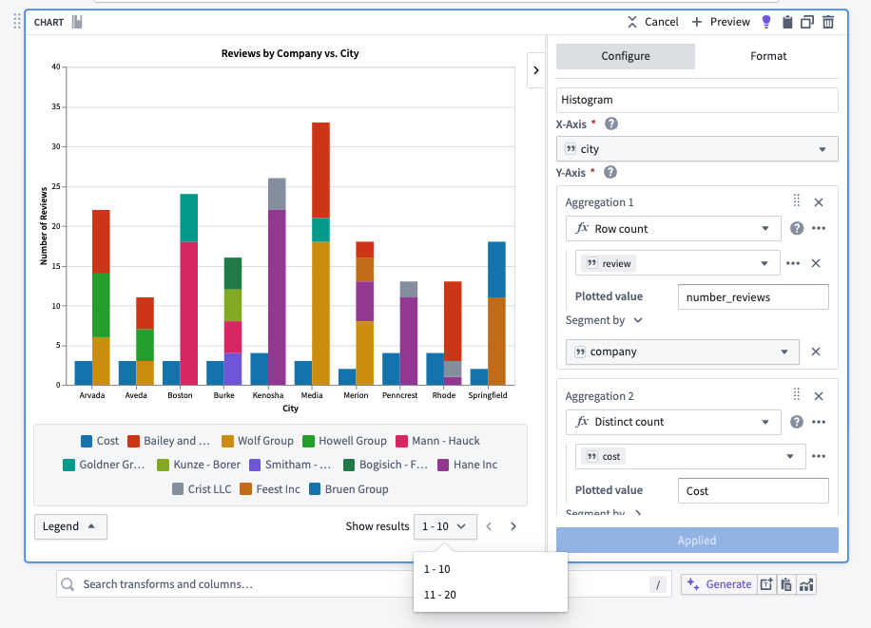The image size is (871, 628).
Task: Open more options for Row count aggregation
Action: [x=818, y=228]
